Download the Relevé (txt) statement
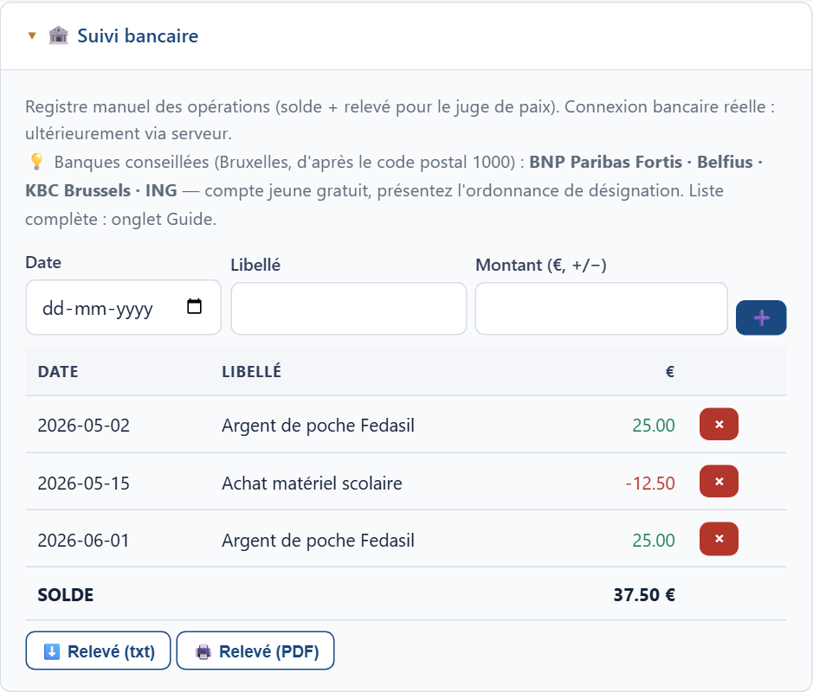Image resolution: width=813 pixels, height=692 pixels. pyautogui.click(x=98, y=650)
